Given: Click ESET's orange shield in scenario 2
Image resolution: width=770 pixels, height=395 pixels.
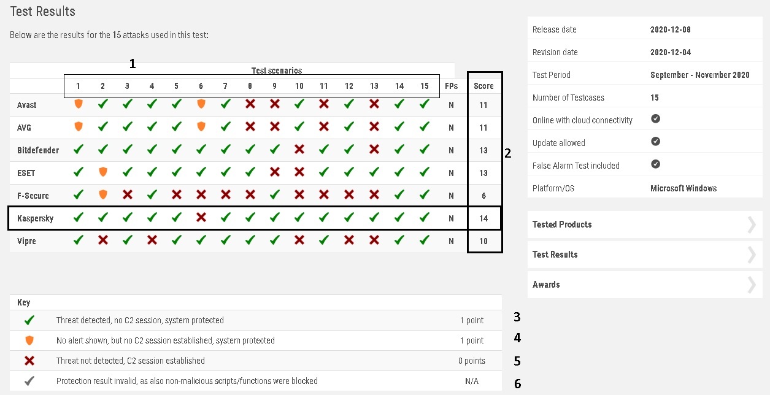Looking at the screenshot, I should point(102,172).
